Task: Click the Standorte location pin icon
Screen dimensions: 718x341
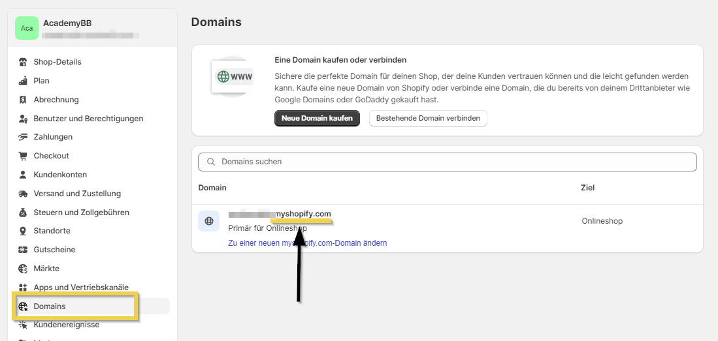Action: [24, 231]
